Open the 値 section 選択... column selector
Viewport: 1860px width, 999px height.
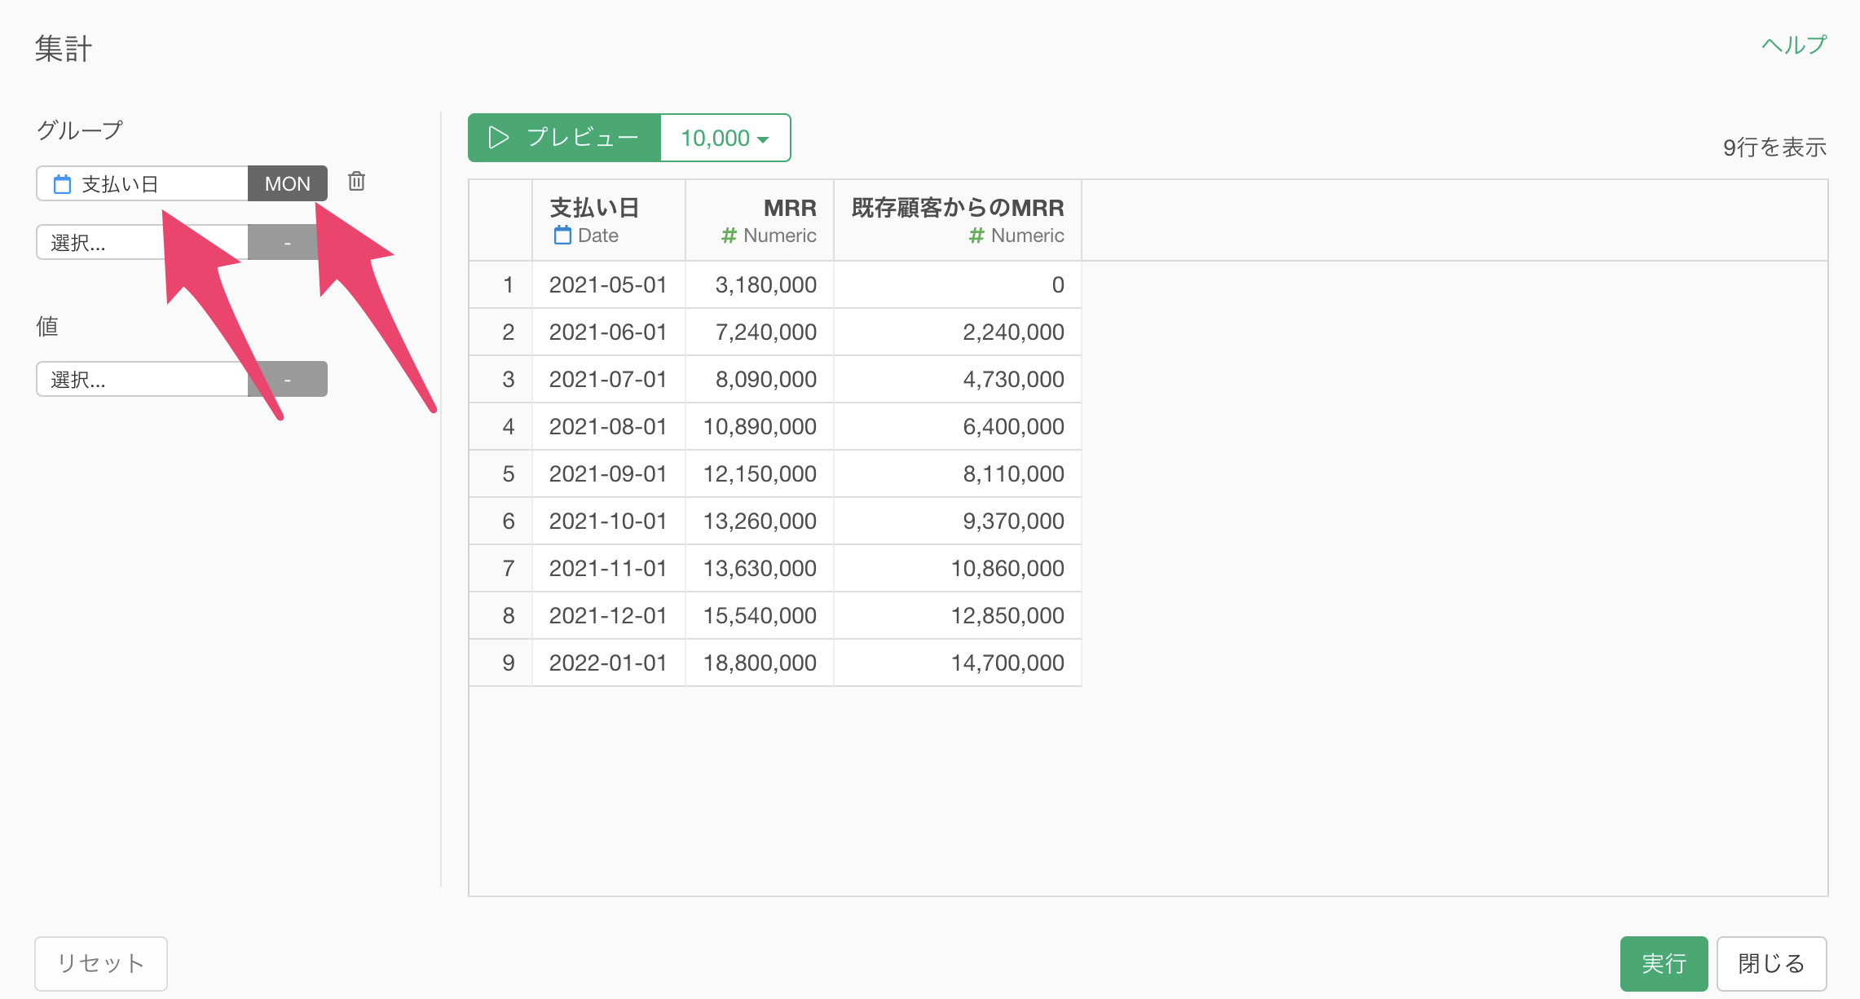click(143, 379)
